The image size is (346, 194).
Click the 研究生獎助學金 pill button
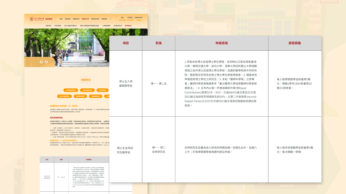87,90
